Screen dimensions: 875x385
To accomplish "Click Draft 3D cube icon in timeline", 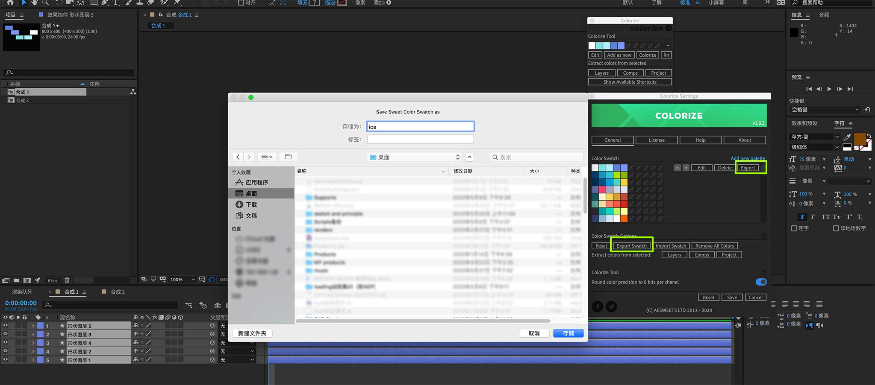I will coord(203,305).
